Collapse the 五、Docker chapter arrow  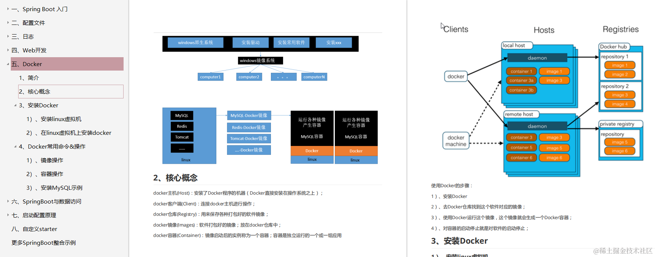coord(8,64)
